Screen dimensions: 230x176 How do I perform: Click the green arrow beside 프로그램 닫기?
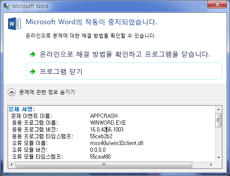pyautogui.click(x=33, y=72)
